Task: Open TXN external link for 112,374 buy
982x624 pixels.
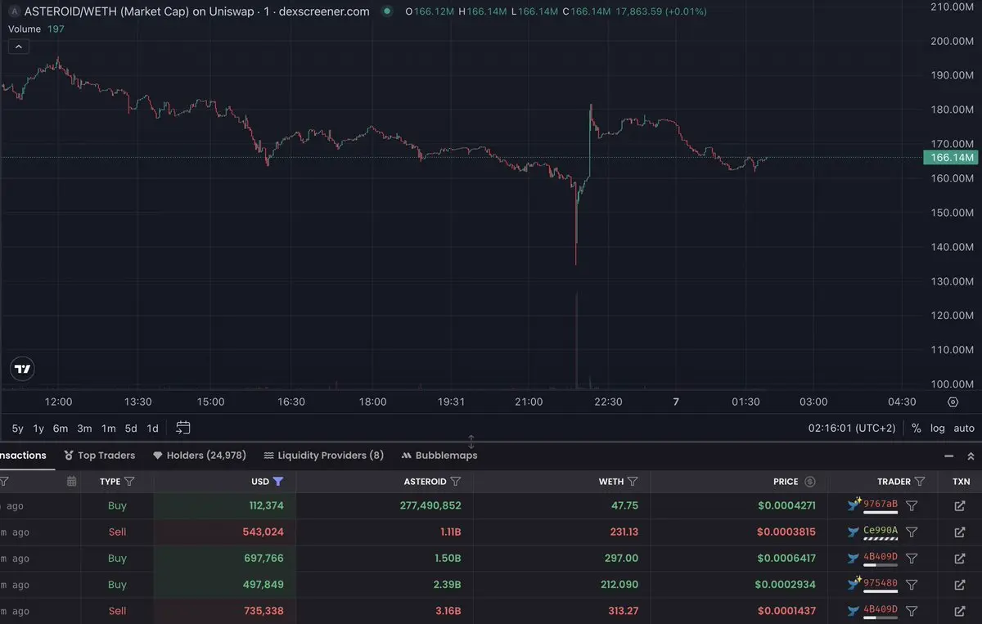Action: click(x=960, y=506)
